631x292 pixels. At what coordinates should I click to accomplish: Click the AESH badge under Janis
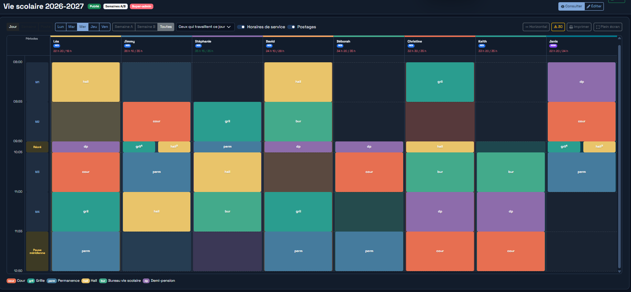point(553,46)
